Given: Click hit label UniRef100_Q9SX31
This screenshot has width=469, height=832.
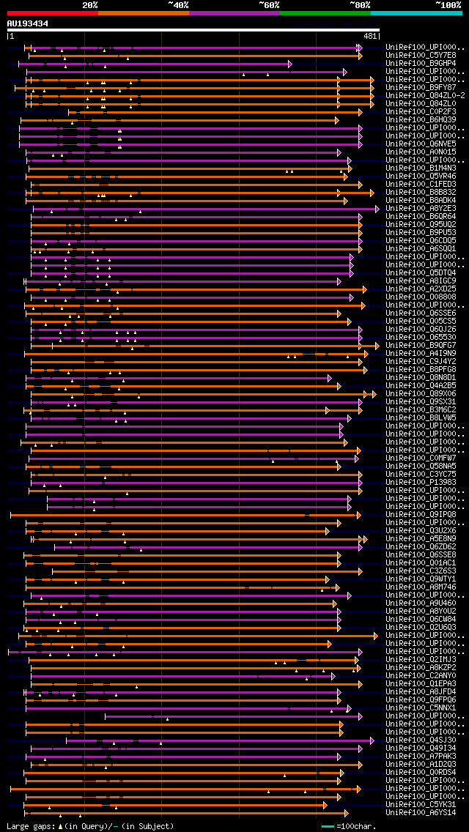Looking at the screenshot, I should 421,401.
